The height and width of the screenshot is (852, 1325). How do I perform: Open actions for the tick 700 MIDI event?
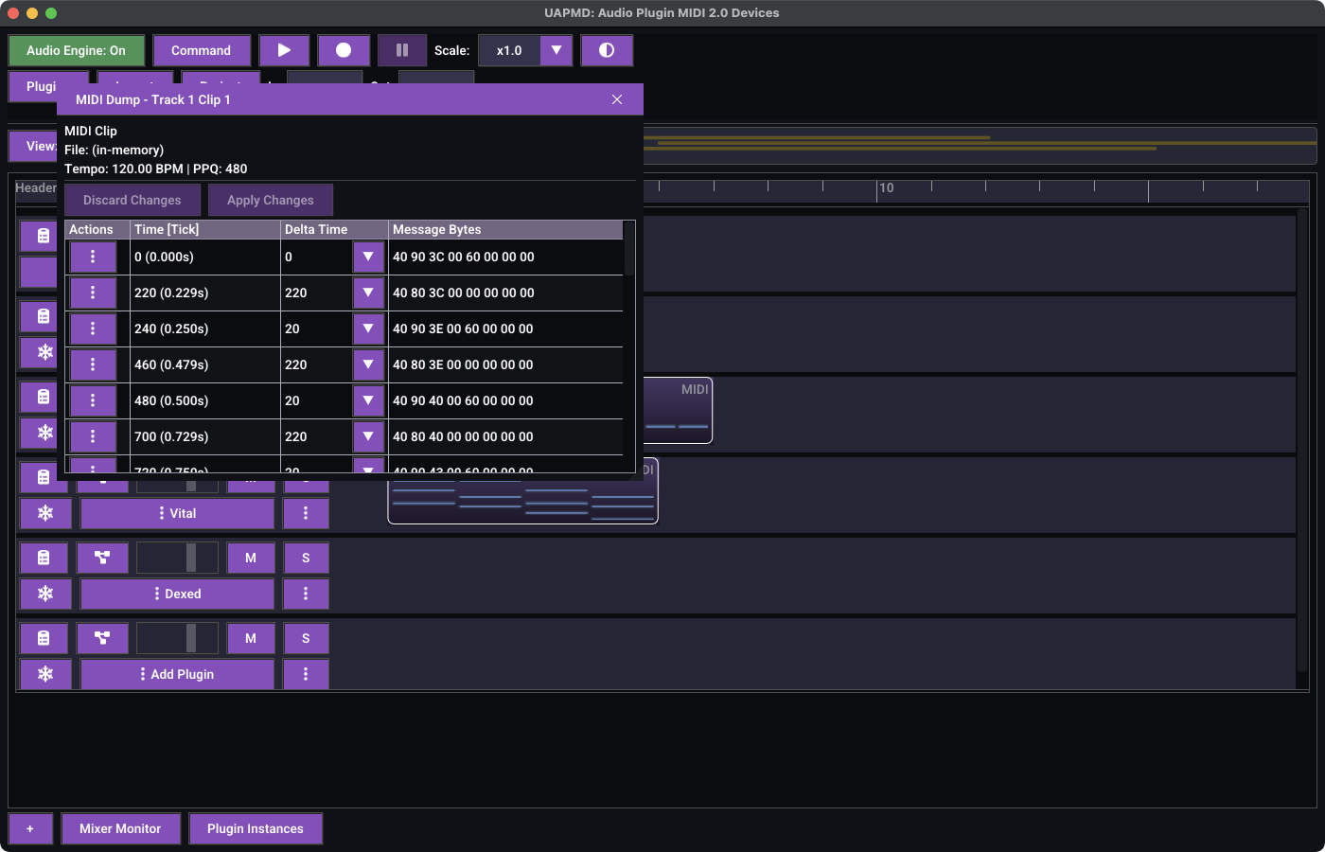(93, 436)
